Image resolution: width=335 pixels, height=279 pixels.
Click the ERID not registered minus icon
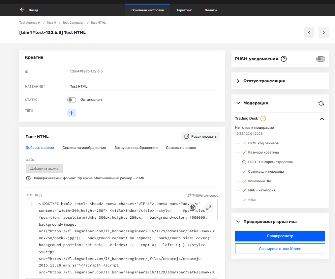[244, 162]
